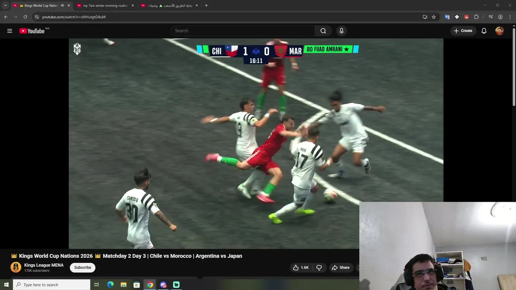Open the Windows Start menu
The image size is (516, 290).
(6, 285)
